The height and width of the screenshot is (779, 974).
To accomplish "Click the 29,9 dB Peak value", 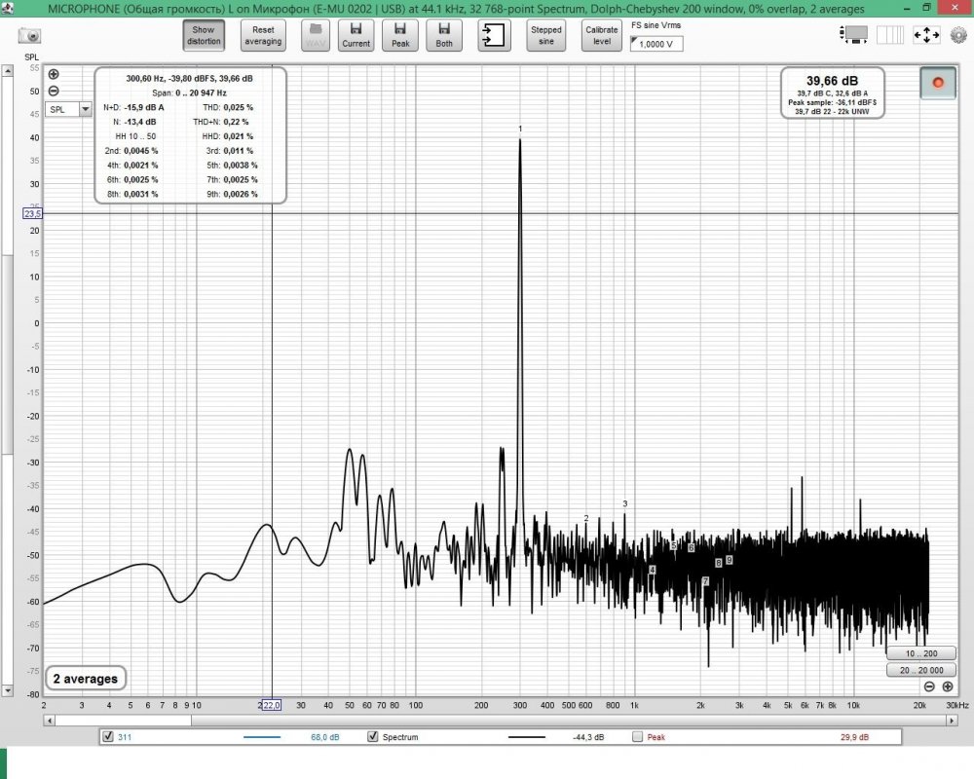I will pyautogui.click(x=855, y=737).
